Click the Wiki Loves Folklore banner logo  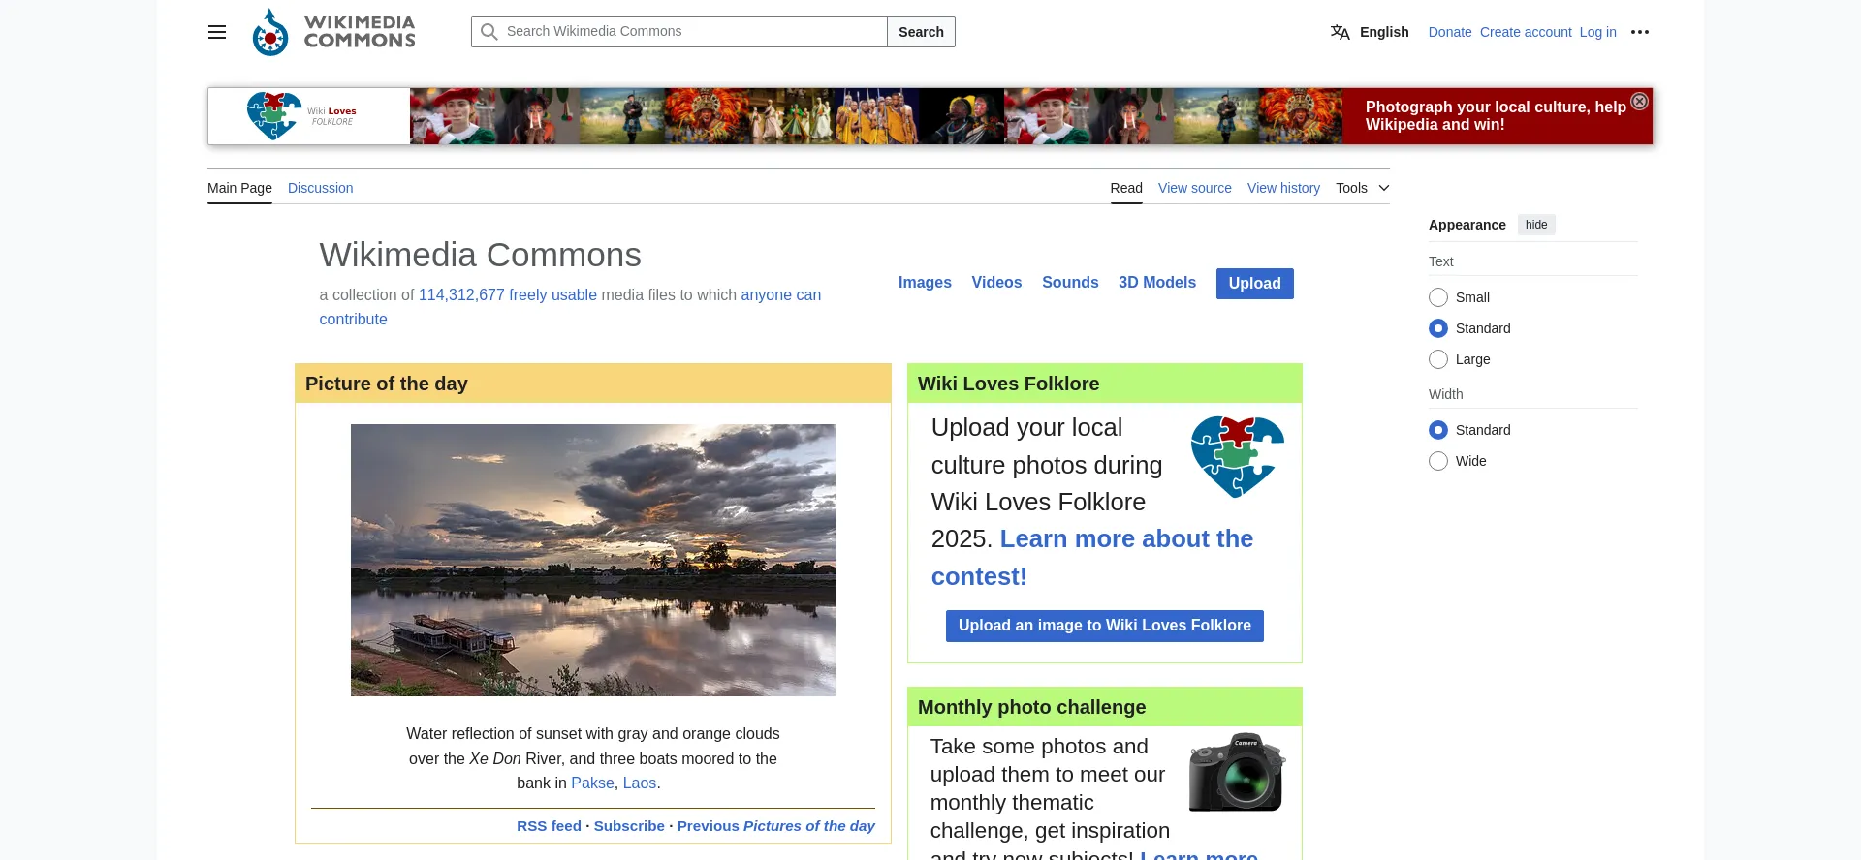pyautogui.click(x=302, y=116)
